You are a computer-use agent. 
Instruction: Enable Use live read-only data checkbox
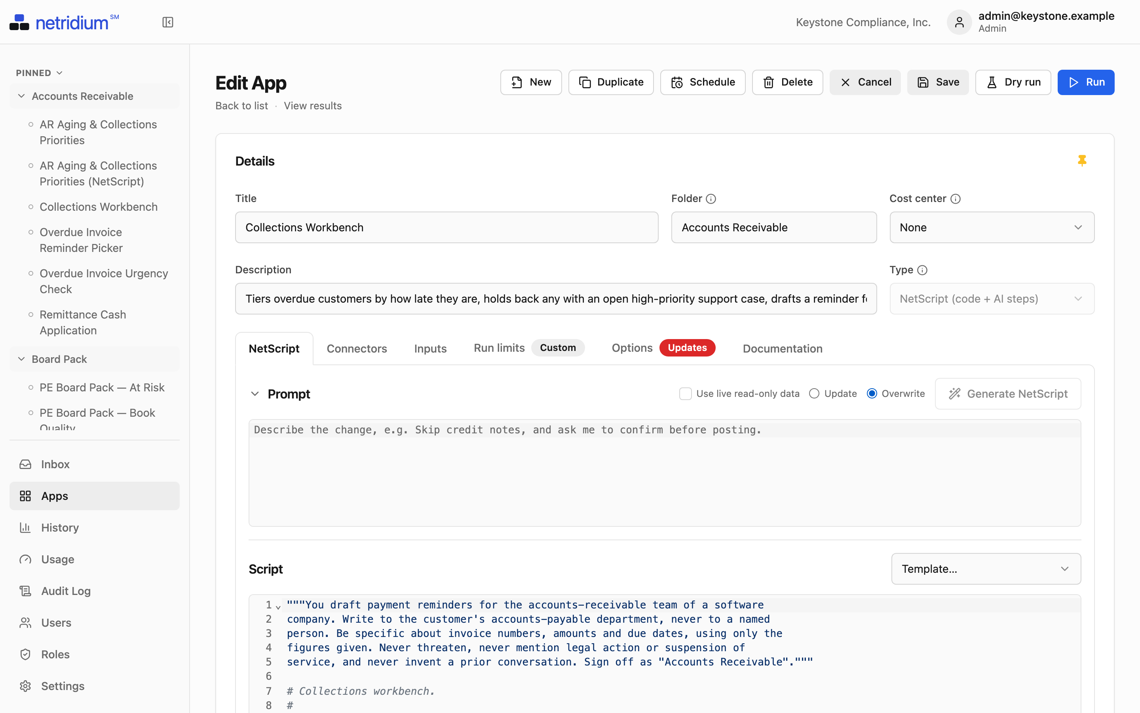pyautogui.click(x=686, y=394)
